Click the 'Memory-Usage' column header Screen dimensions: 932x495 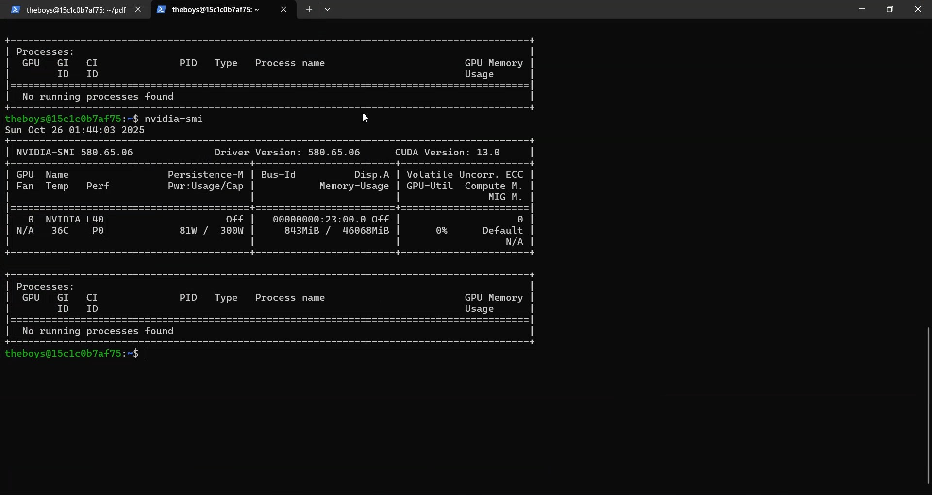354,186
